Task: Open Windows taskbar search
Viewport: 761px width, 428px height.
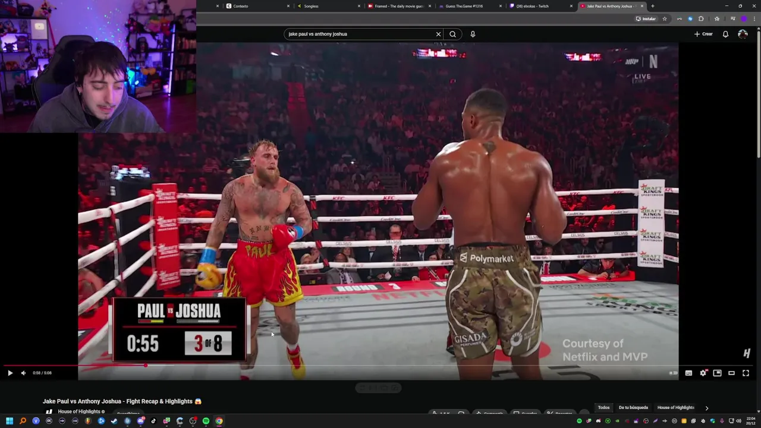Action: (23, 421)
